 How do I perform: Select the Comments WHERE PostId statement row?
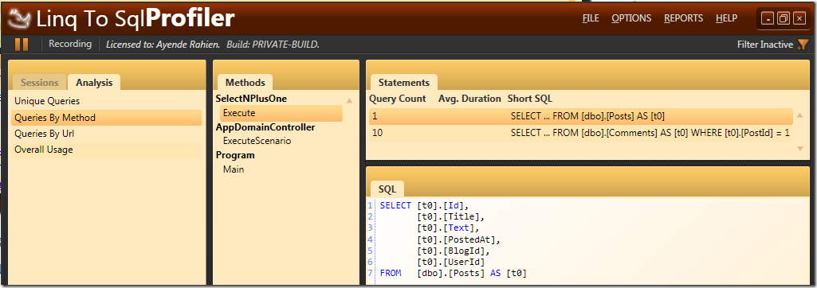(581, 133)
